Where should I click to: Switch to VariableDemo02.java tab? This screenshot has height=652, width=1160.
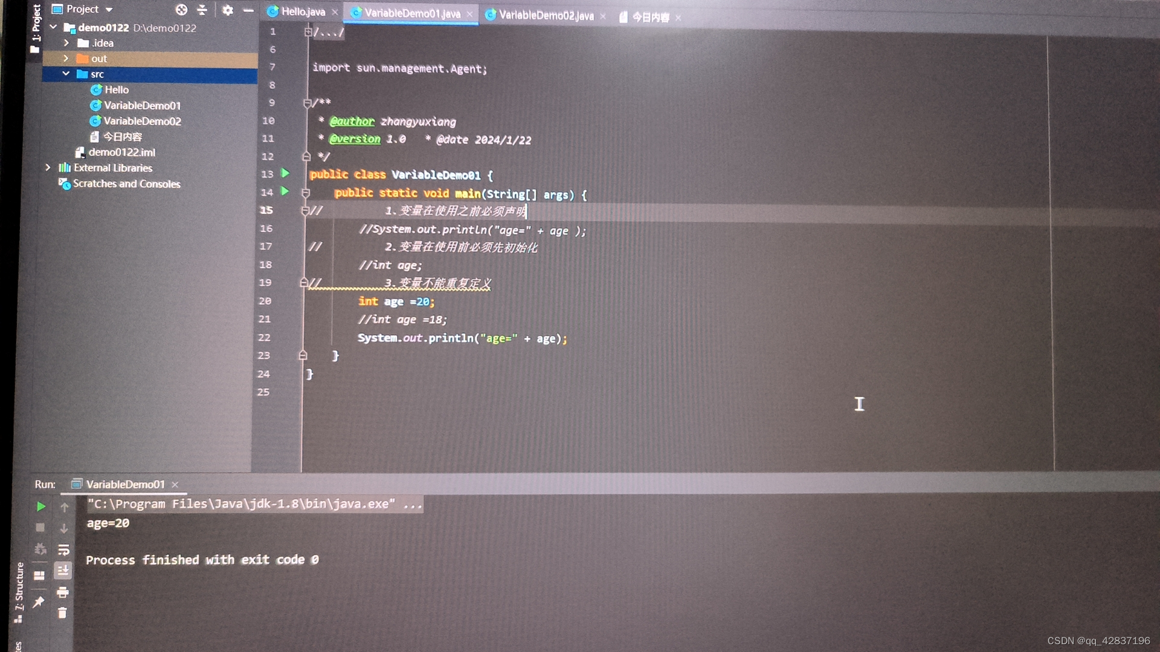tap(546, 16)
